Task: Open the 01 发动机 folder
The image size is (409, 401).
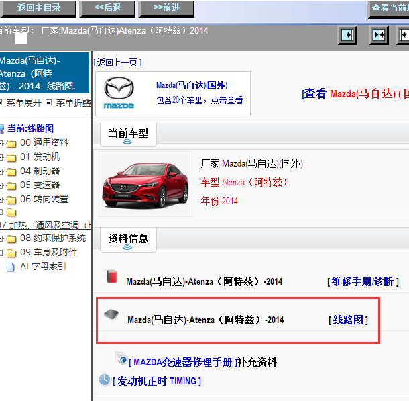Action: tap(40, 157)
